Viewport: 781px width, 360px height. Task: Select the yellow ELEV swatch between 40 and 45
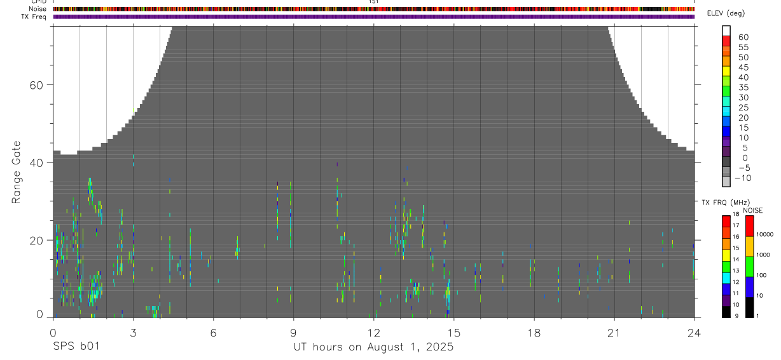coord(726,71)
